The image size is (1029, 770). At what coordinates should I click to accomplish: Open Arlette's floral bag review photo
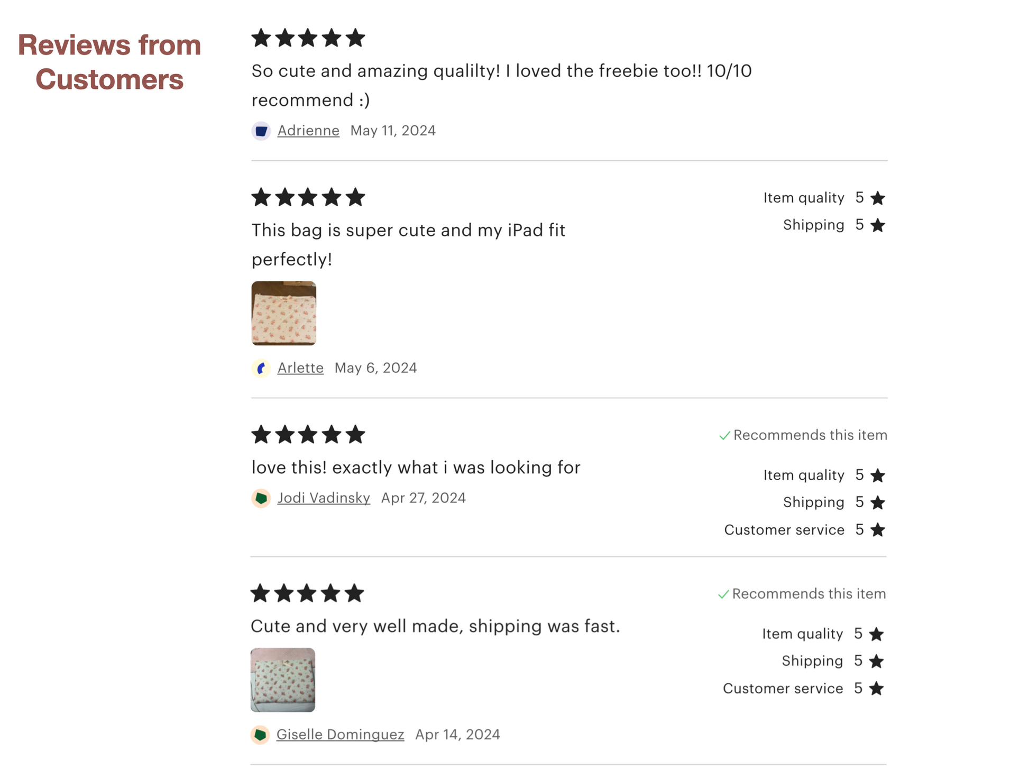tap(284, 313)
